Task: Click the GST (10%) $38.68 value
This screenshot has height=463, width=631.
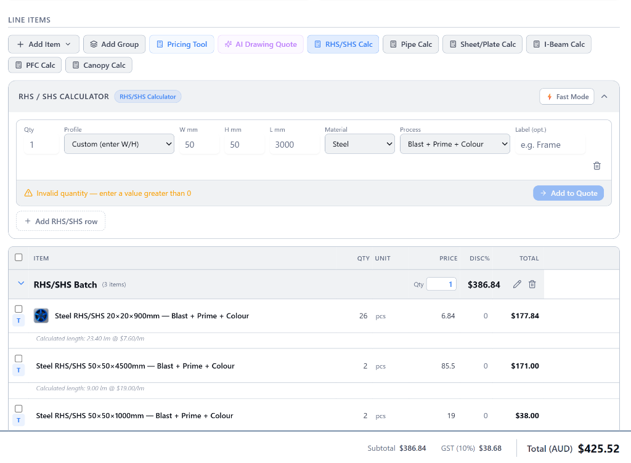Action: coord(490,448)
